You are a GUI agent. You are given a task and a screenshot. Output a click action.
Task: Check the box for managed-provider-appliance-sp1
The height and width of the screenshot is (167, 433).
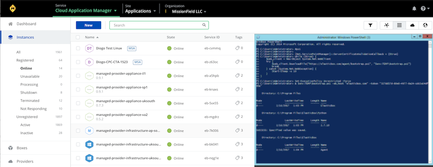[x=78, y=90]
